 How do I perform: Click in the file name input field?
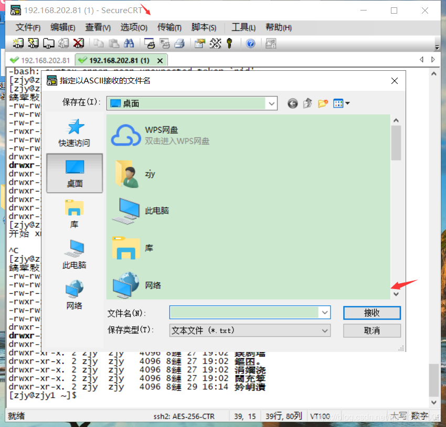point(244,313)
